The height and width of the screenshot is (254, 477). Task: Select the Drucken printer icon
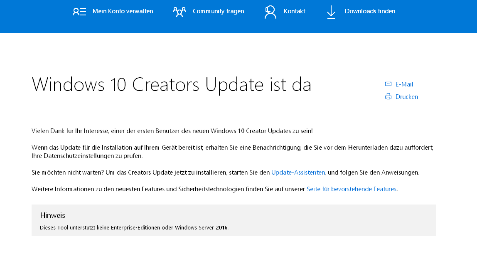coord(388,96)
